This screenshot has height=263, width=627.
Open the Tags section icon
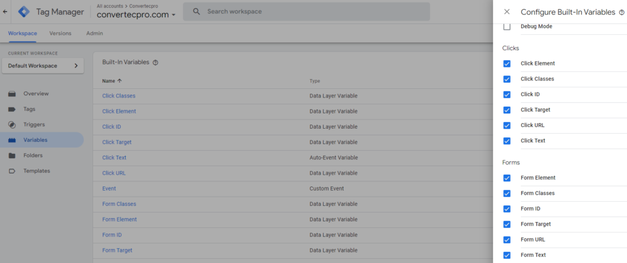(12, 109)
